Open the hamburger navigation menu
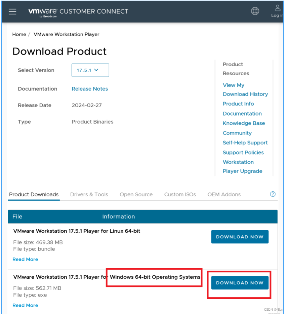 pos(12,11)
